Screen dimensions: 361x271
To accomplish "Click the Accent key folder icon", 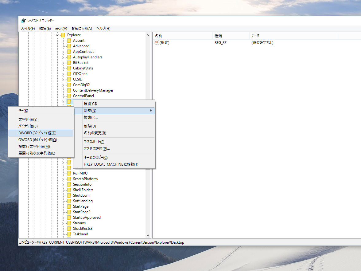I will 69,41.
